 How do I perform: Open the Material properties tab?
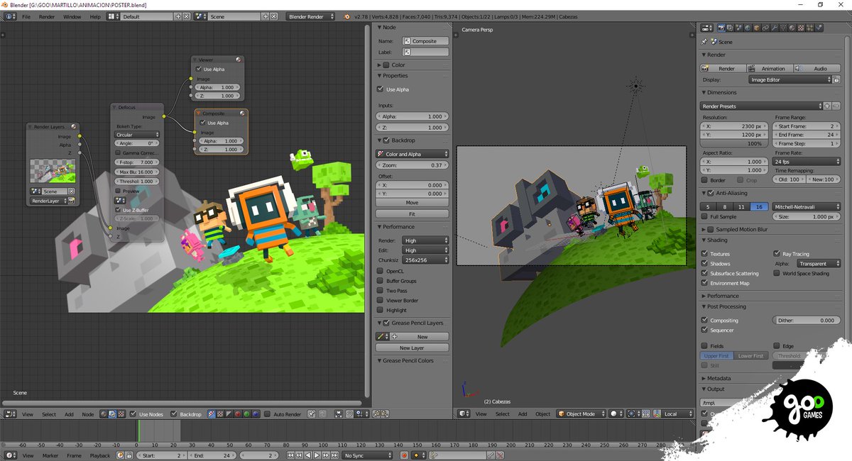coord(792,28)
